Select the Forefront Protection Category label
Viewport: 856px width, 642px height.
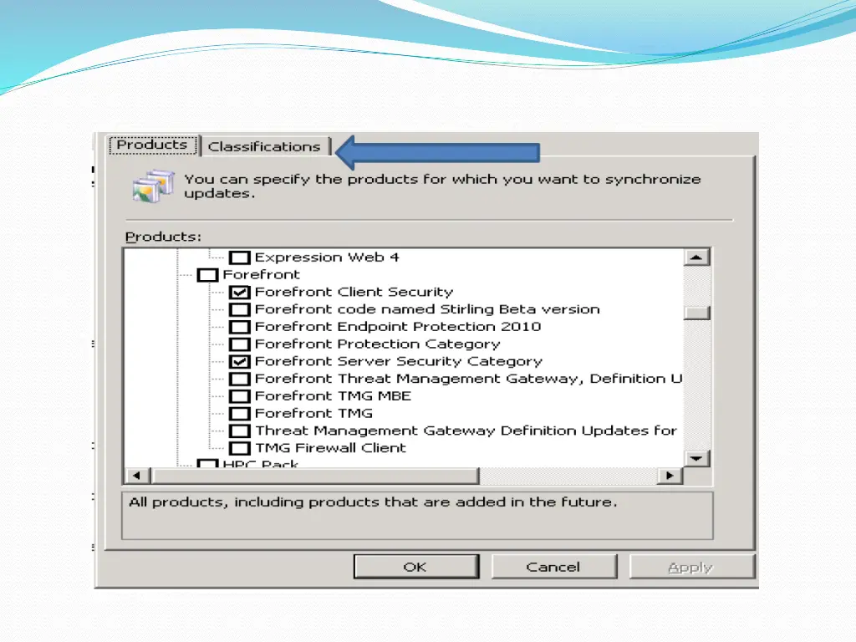[x=377, y=344]
